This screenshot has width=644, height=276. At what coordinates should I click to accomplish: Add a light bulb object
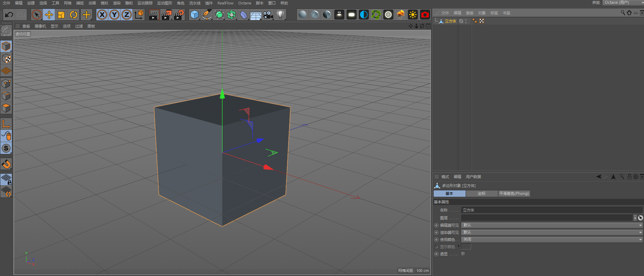280,15
